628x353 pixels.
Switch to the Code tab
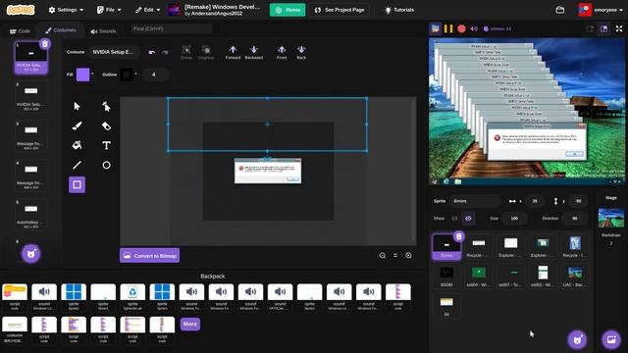click(x=20, y=30)
